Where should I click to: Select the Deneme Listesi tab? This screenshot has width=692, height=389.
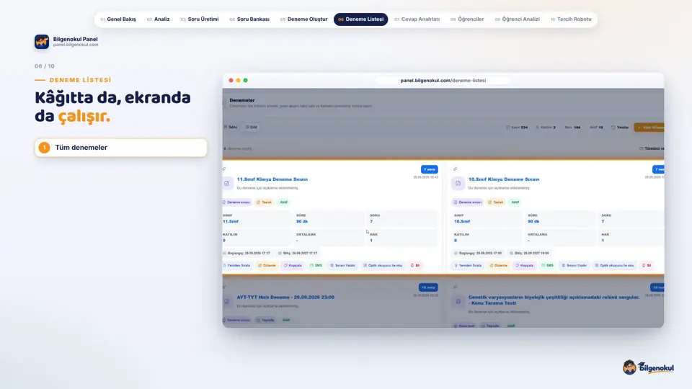click(x=360, y=19)
